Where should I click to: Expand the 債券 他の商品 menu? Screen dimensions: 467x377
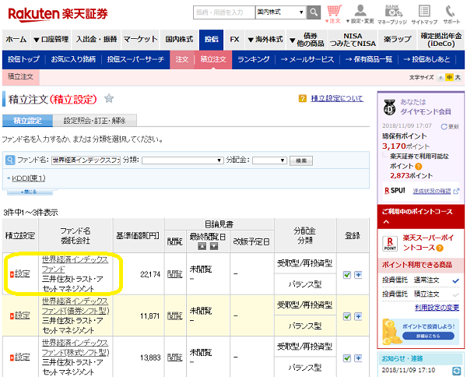[307, 40]
